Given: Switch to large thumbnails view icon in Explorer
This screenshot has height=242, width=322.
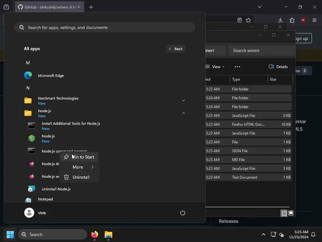Looking at the screenshot, I should (x=291, y=213).
